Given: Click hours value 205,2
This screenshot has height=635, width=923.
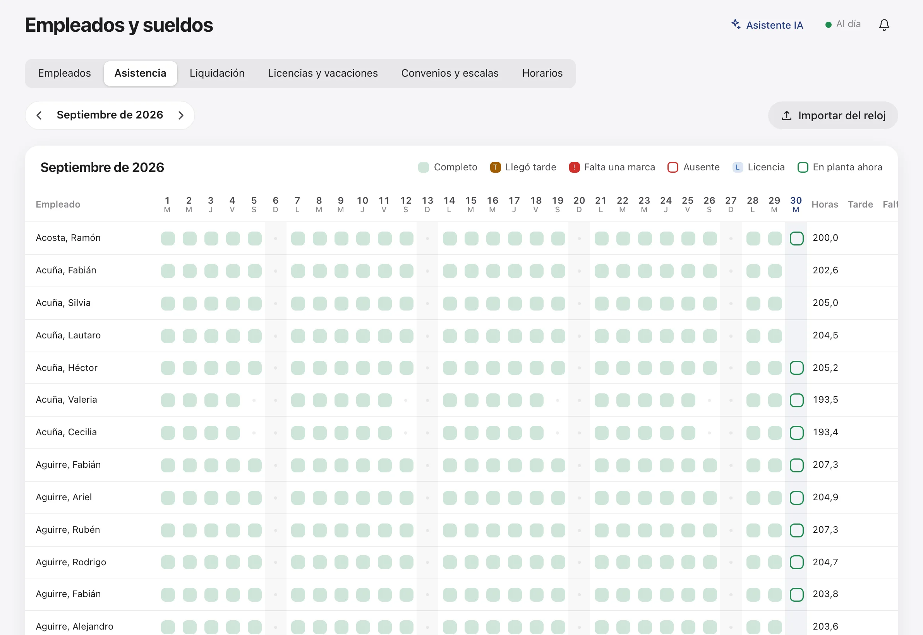Looking at the screenshot, I should tap(825, 368).
